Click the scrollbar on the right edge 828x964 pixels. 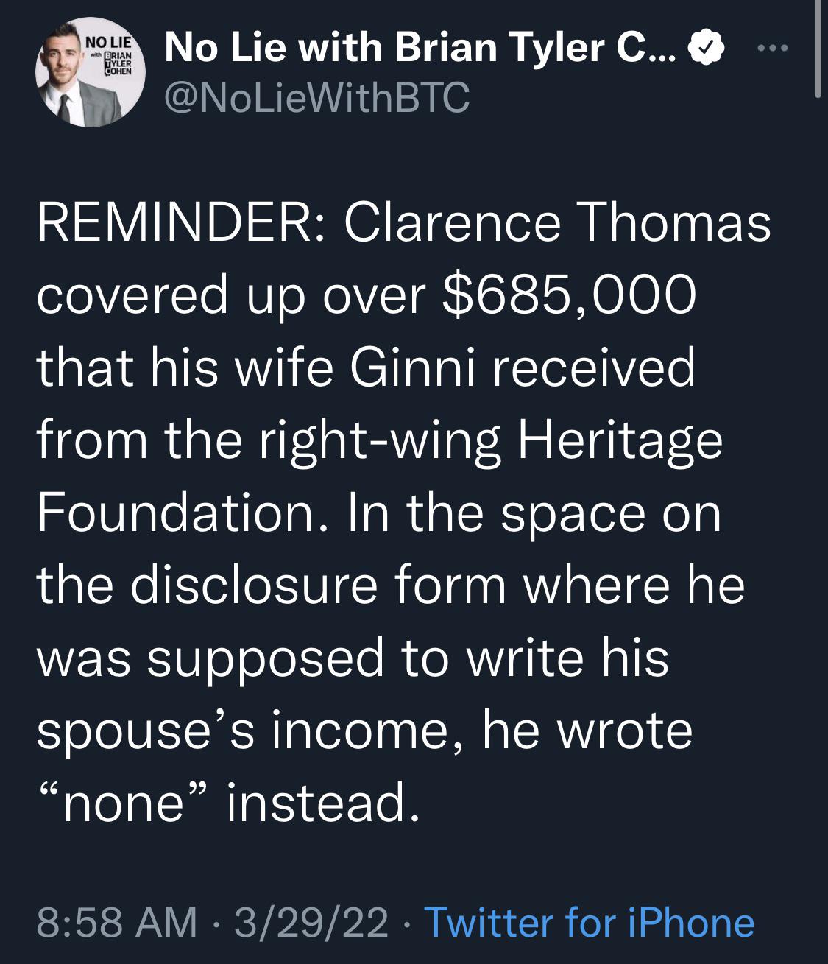click(x=818, y=49)
